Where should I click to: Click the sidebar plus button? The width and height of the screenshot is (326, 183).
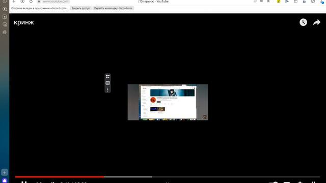pos(5,172)
